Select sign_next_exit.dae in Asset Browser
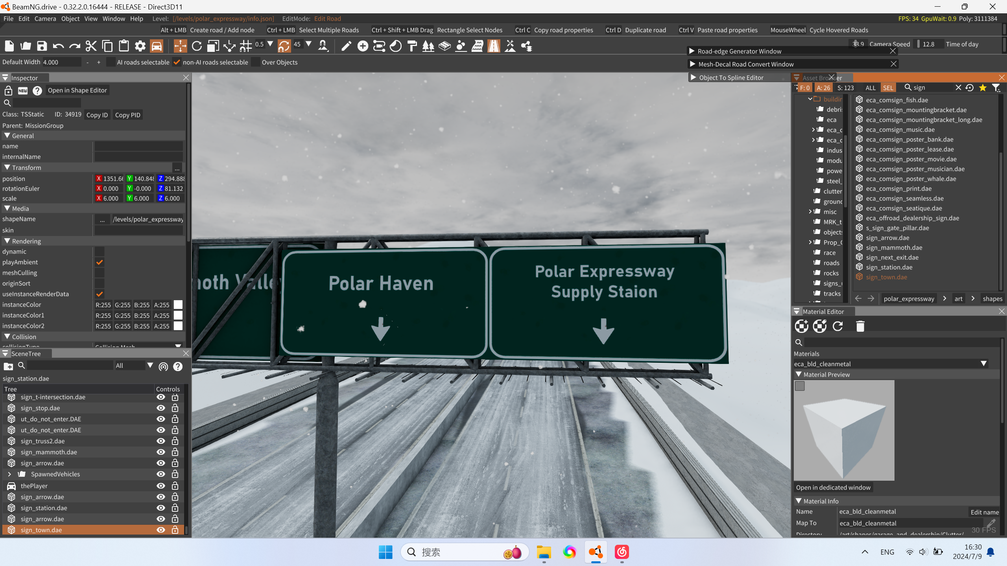The width and height of the screenshot is (1007, 566). pos(892,257)
